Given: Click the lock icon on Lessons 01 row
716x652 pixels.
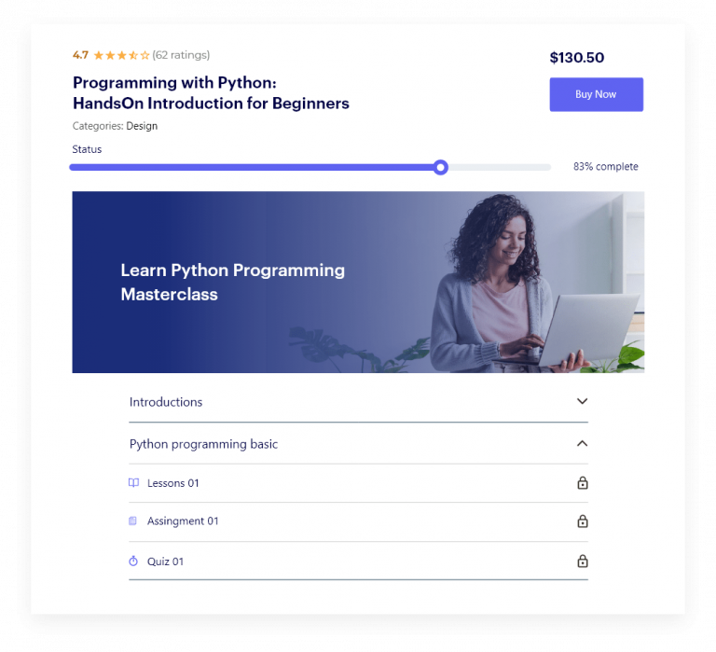Looking at the screenshot, I should [x=582, y=482].
